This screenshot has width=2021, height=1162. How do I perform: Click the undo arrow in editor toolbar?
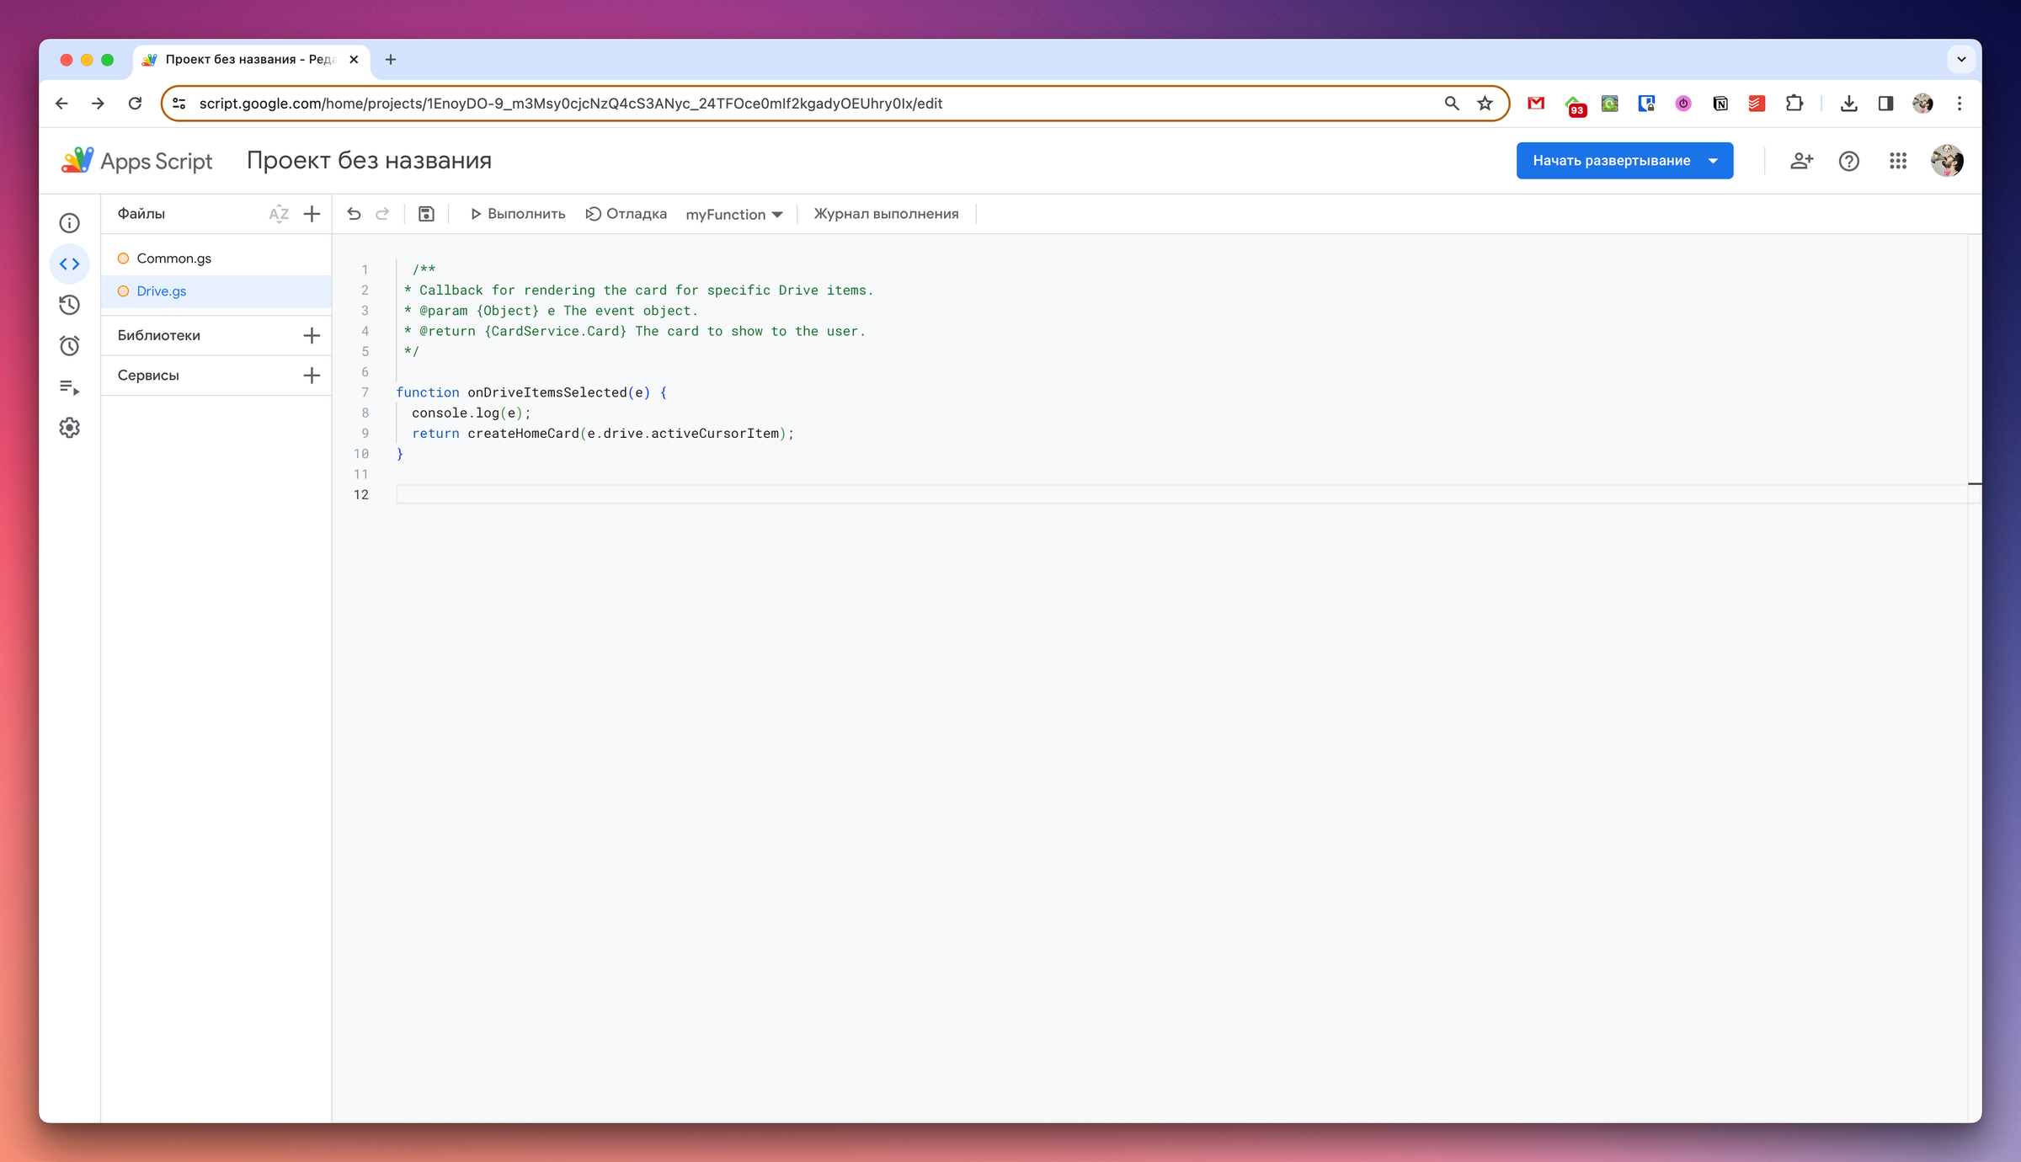click(354, 214)
